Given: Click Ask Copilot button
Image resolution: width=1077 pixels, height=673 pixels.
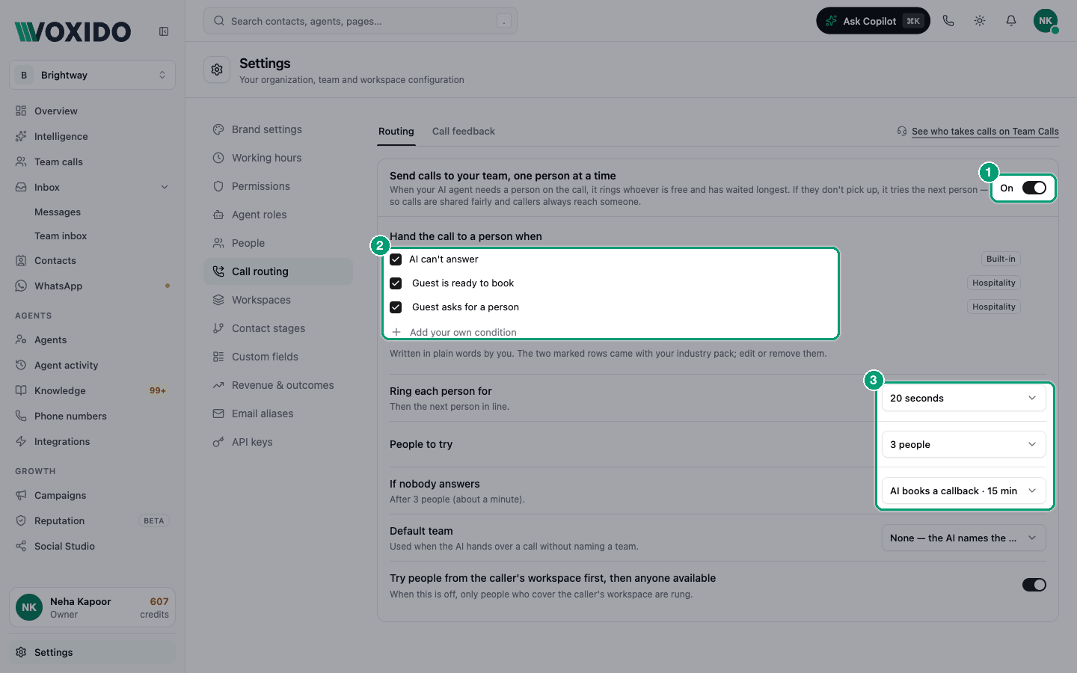Looking at the screenshot, I should click(x=873, y=21).
